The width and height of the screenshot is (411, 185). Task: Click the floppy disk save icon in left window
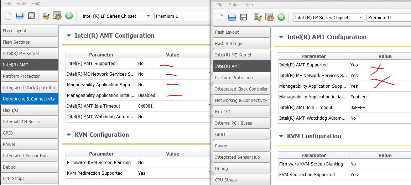coord(31,16)
